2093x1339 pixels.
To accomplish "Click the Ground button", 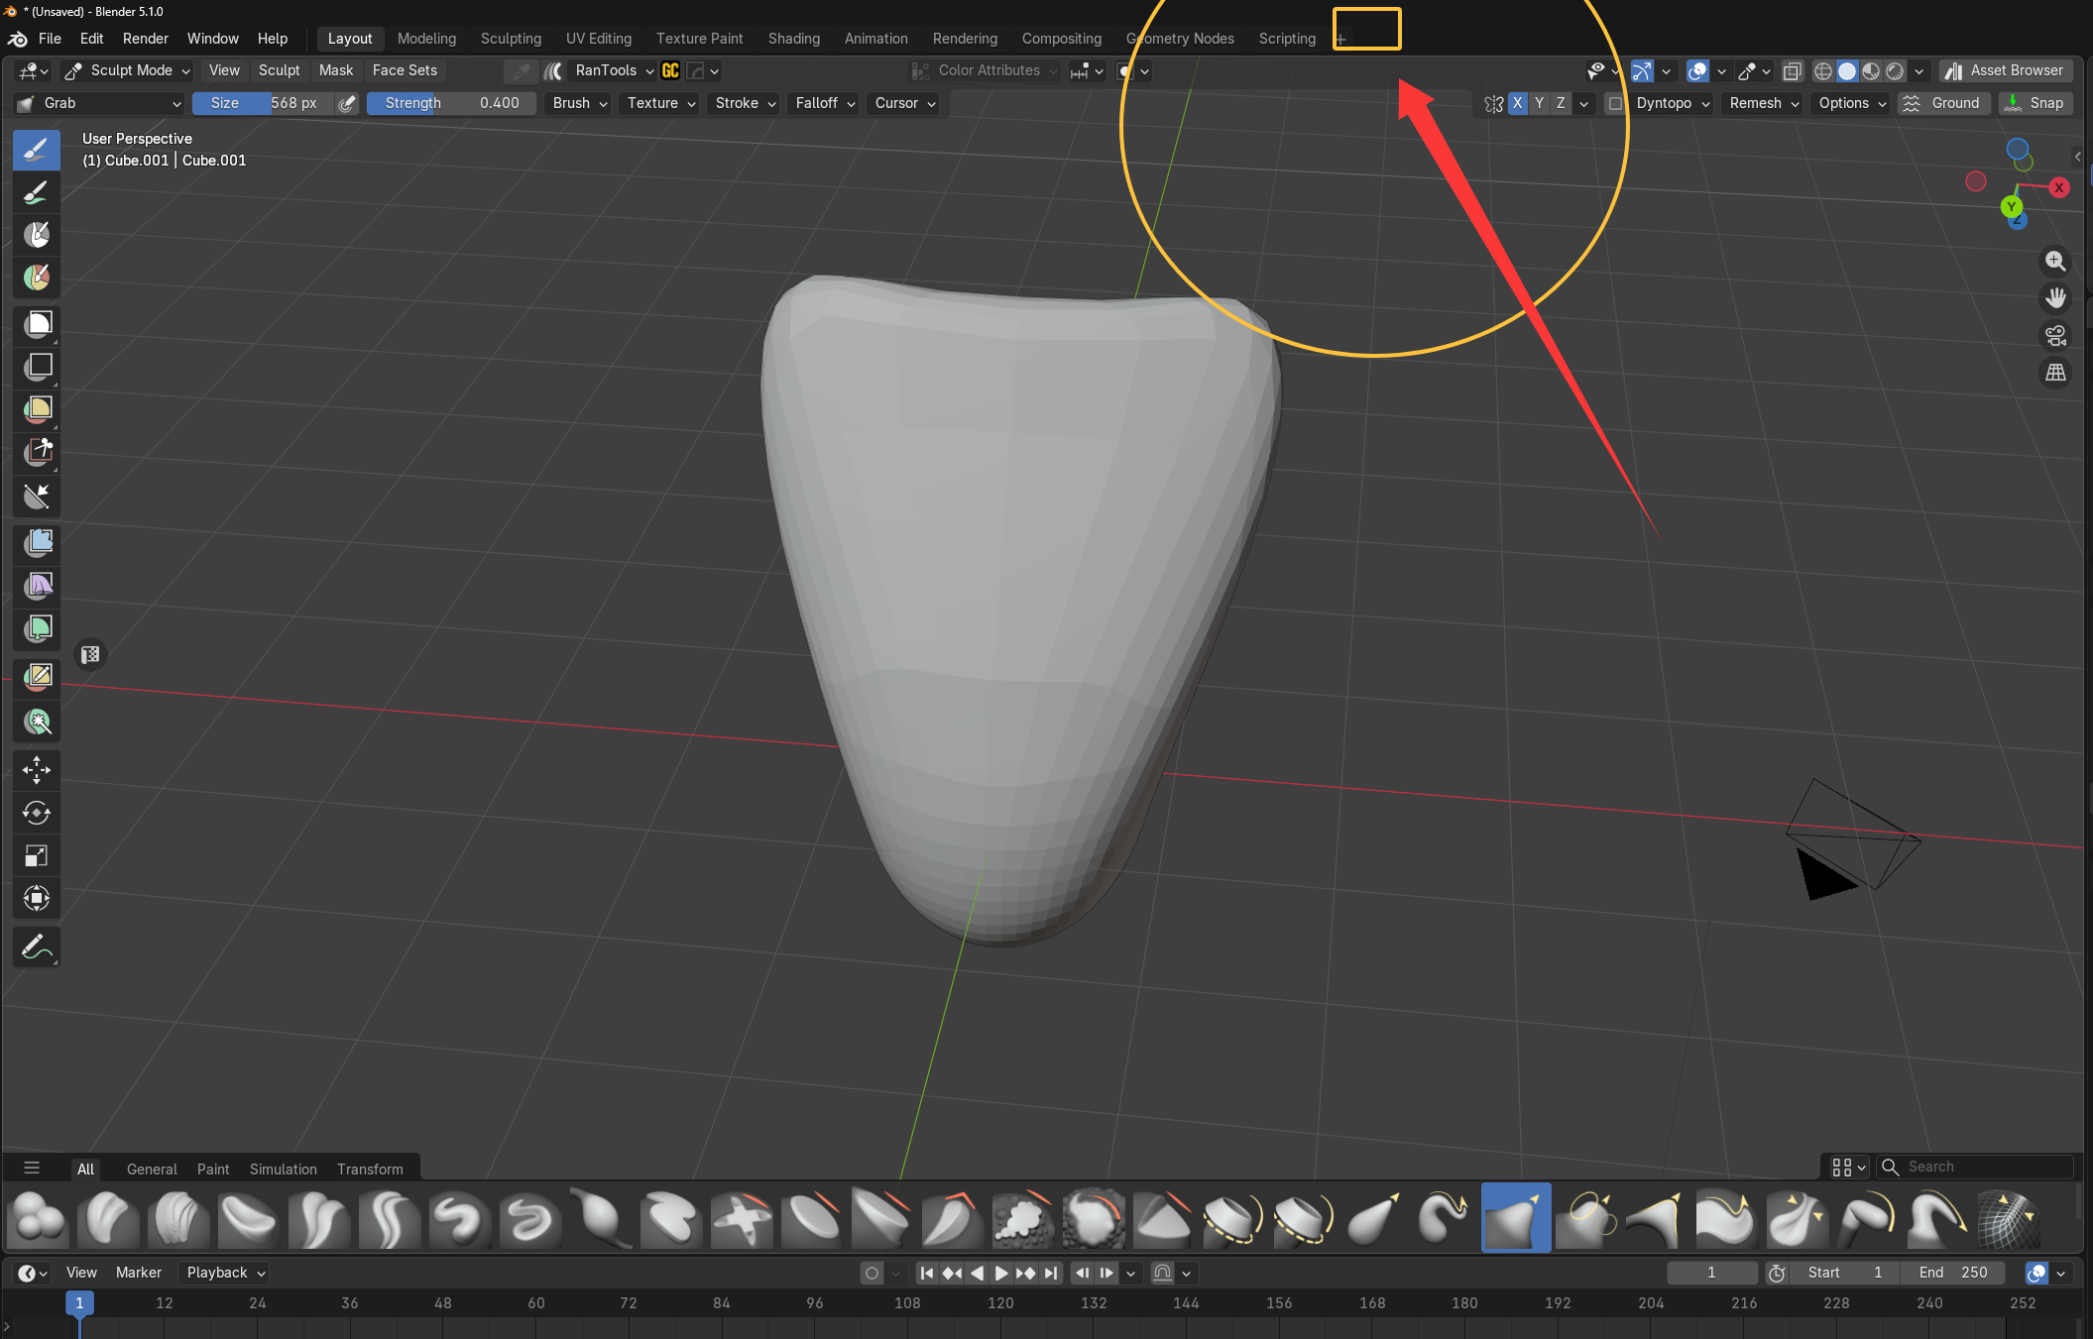I will (1942, 103).
